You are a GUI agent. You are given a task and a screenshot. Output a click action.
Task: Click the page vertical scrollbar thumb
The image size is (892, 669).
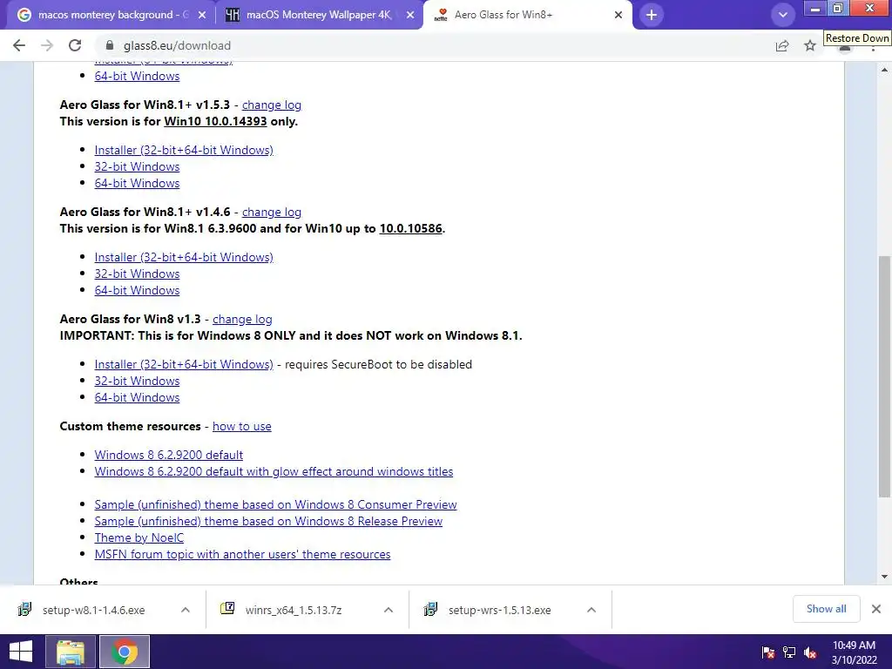point(884,375)
